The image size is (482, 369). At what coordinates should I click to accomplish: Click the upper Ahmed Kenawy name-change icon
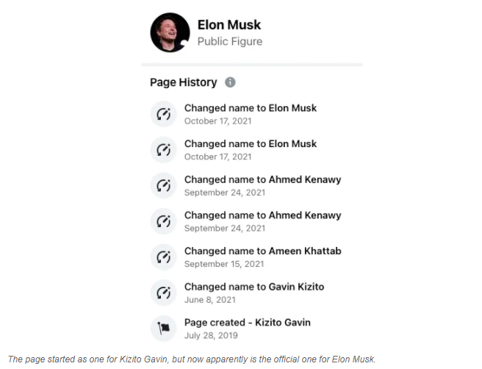pos(163,185)
